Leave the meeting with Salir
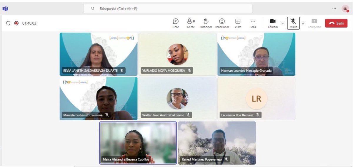This screenshot has width=353, height=167. click(x=336, y=23)
